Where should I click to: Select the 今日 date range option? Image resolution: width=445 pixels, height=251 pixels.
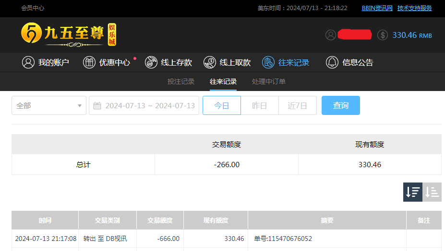[x=221, y=105]
